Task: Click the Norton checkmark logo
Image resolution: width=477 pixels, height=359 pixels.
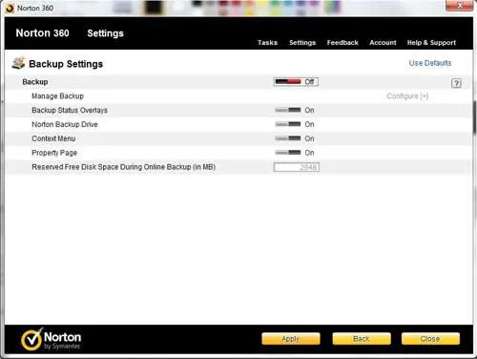Action: click(x=31, y=339)
